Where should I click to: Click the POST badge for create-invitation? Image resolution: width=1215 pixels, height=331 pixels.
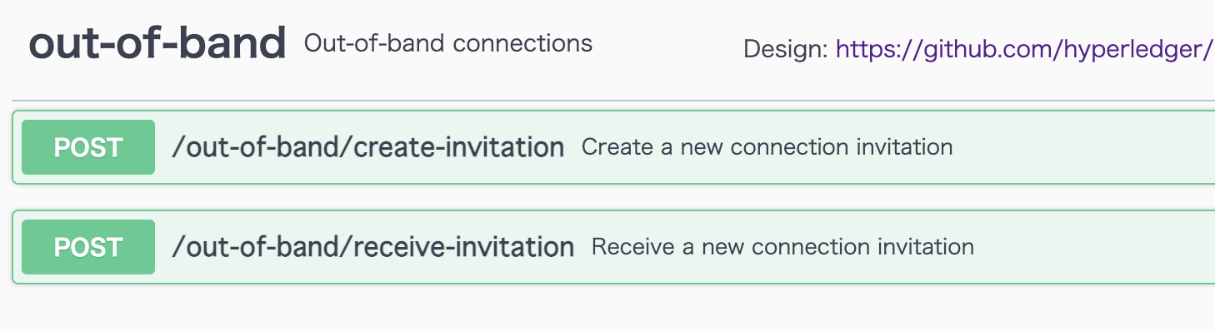point(88,147)
